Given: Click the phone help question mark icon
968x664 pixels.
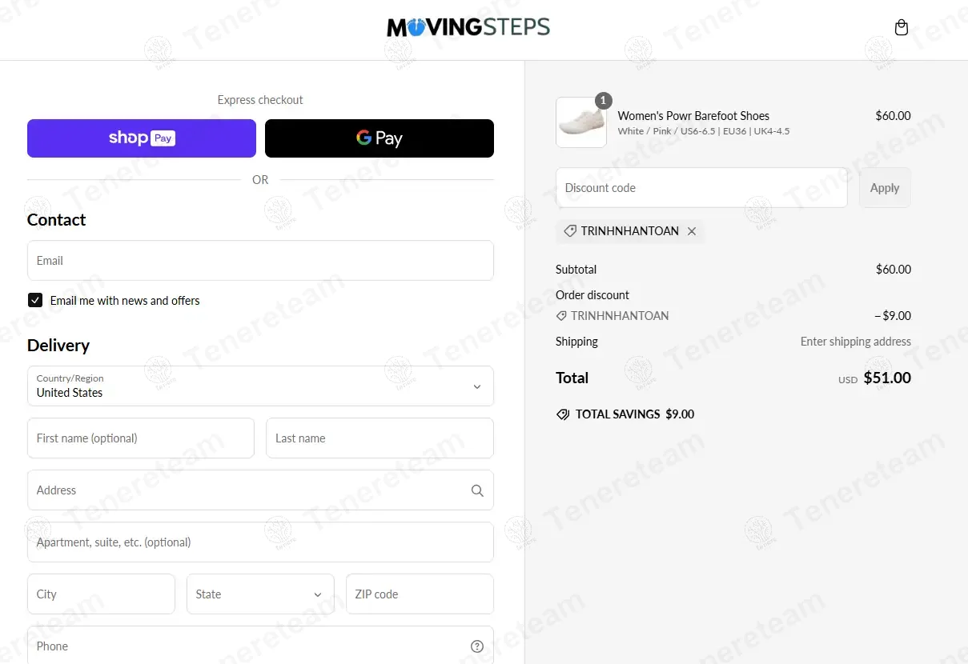Looking at the screenshot, I should 477,646.
